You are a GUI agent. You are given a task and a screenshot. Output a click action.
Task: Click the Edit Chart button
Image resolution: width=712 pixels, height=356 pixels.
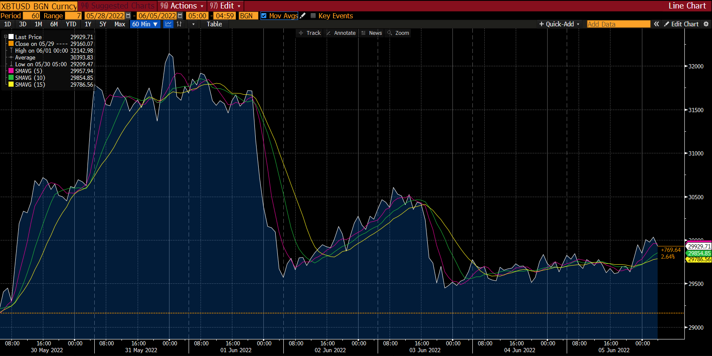coord(681,24)
